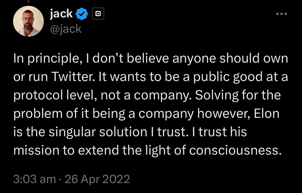Open jack's profile picture
The width and height of the screenshot is (302, 193).
click(28, 21)
